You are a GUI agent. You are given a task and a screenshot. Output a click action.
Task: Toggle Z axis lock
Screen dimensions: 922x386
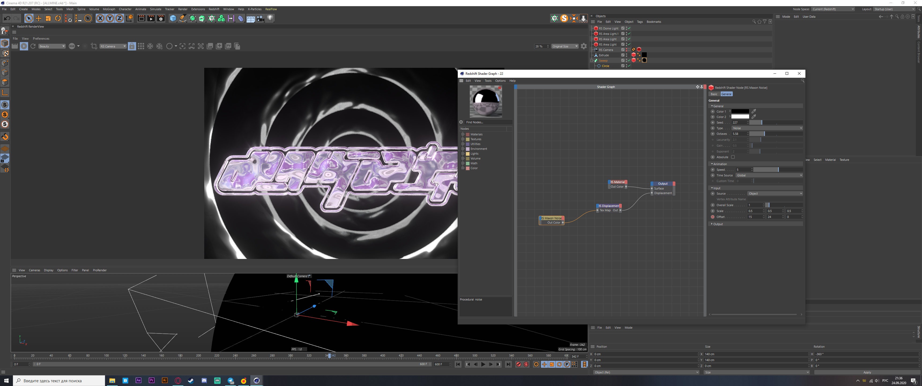click(120, 18)
